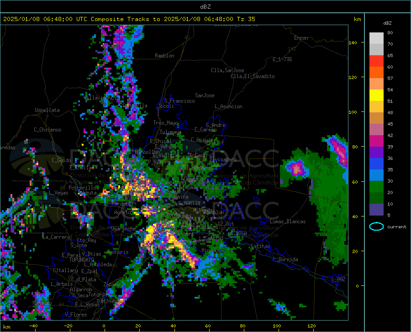Viewport: 411px width, 332px height.
Task: Click the cyan current-track ellipse icon
Action: point(376,227)
